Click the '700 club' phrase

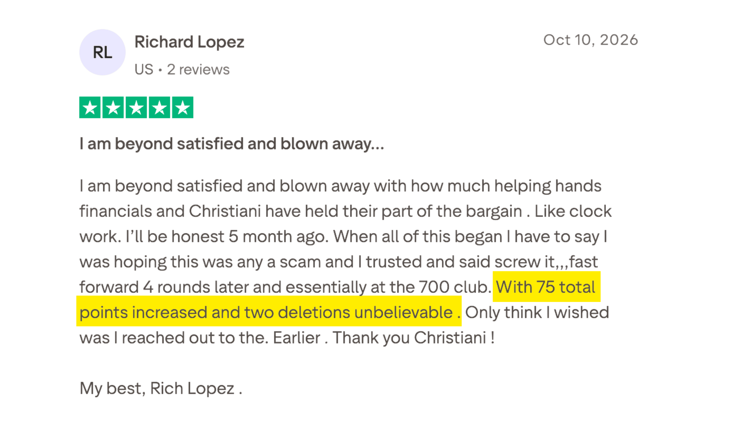453,287
